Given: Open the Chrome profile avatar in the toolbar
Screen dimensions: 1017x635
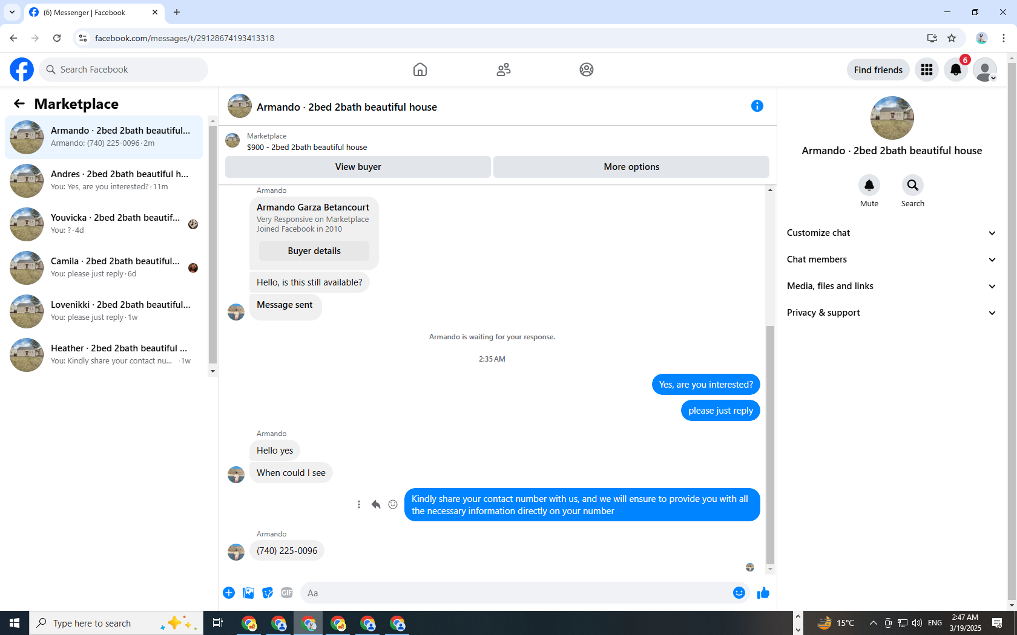Looking at the screenshot, I should 982,38.
